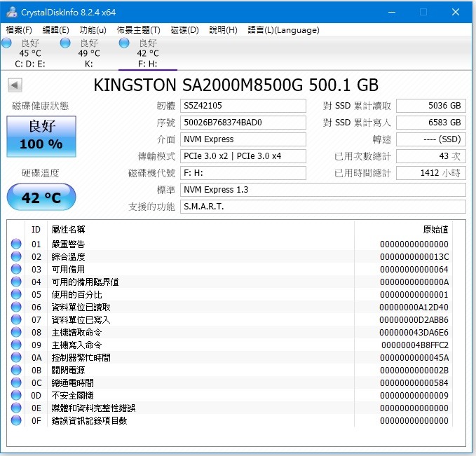Click the ID column header

[36, 230]
